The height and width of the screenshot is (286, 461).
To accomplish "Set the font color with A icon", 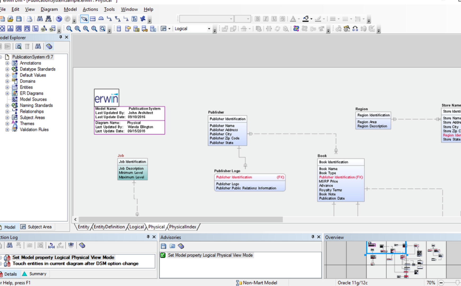I will click(293, 19).
